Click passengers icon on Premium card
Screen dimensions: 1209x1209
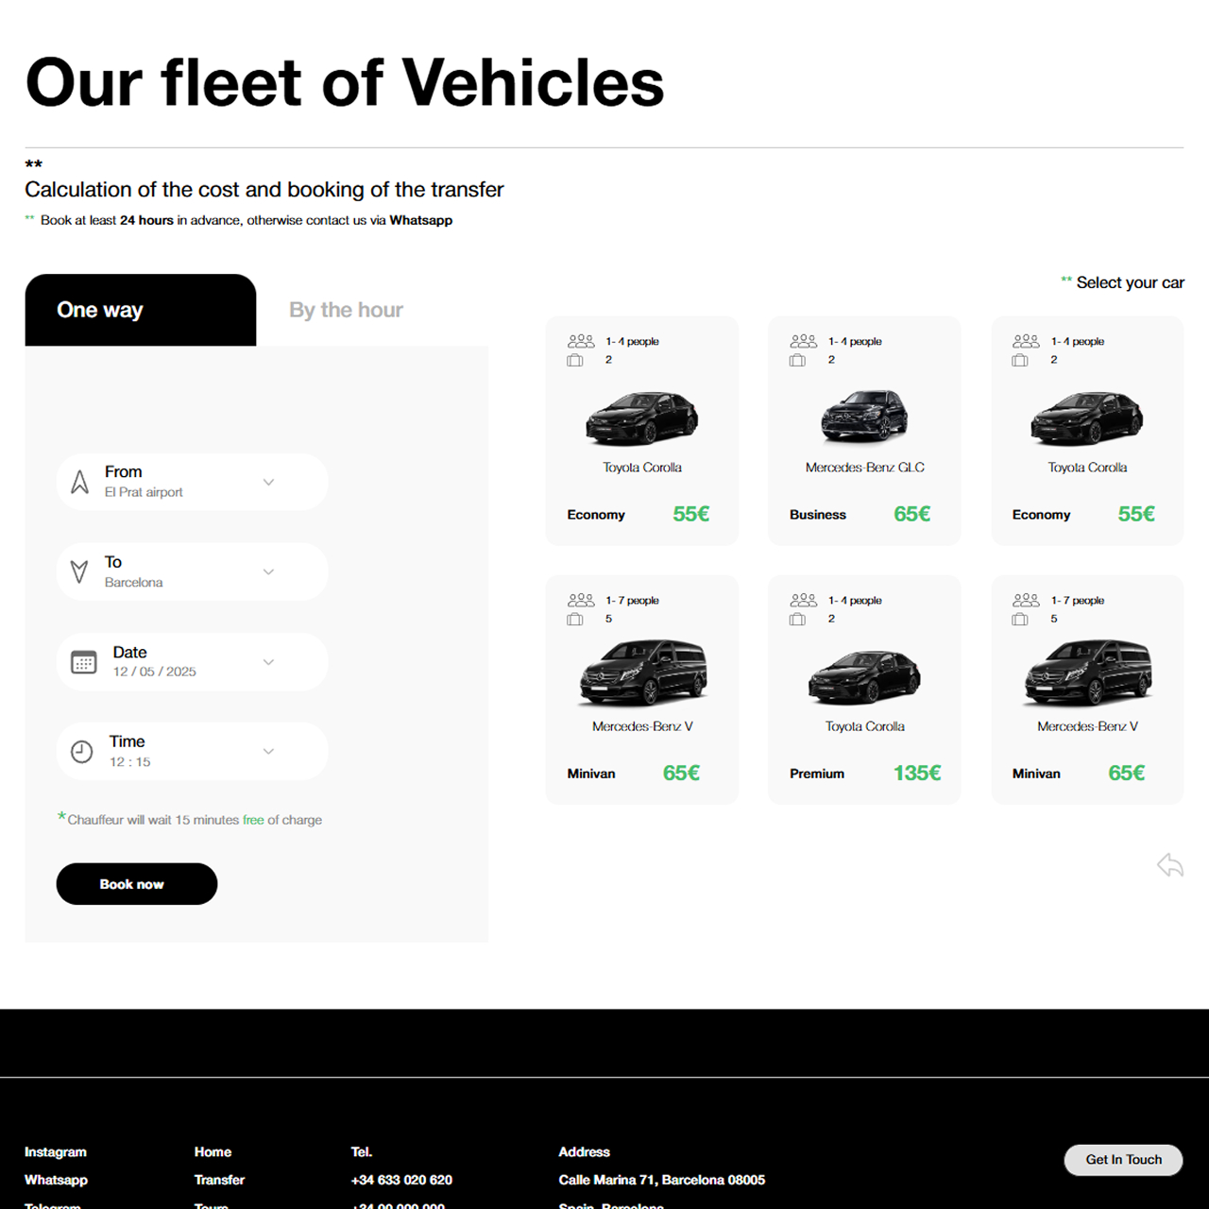click(803, 600)
